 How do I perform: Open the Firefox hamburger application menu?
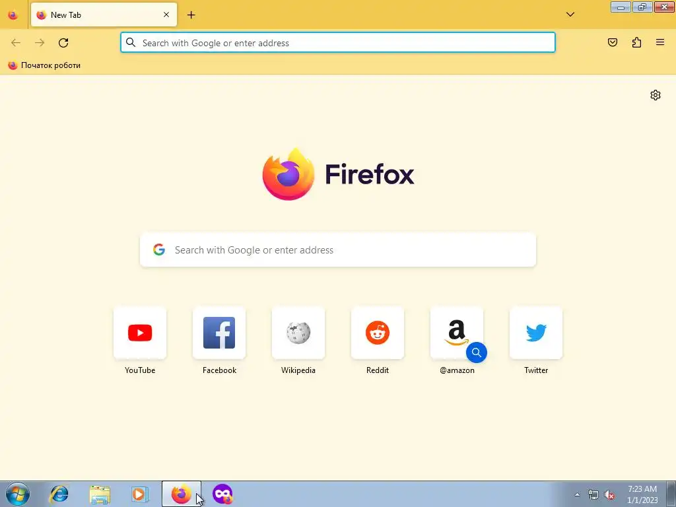point(660,42)
